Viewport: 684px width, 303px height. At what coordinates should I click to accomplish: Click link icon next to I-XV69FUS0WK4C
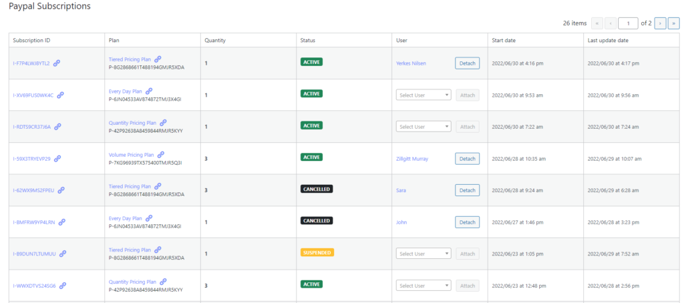point(61,95)
